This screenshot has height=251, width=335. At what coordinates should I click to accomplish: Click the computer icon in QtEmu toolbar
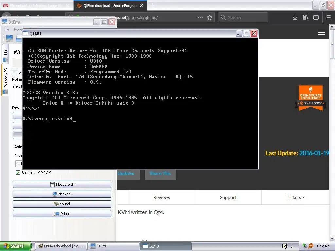pyautogui.click(x=9, y=39)
